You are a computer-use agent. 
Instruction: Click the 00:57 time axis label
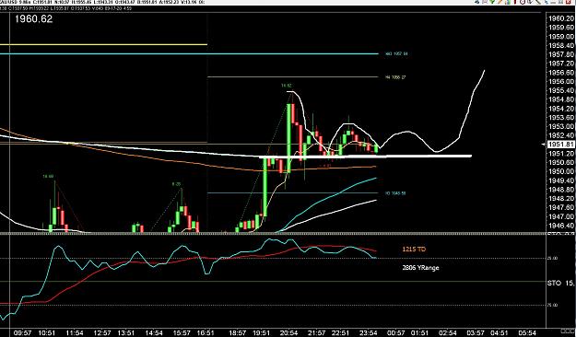395,332
